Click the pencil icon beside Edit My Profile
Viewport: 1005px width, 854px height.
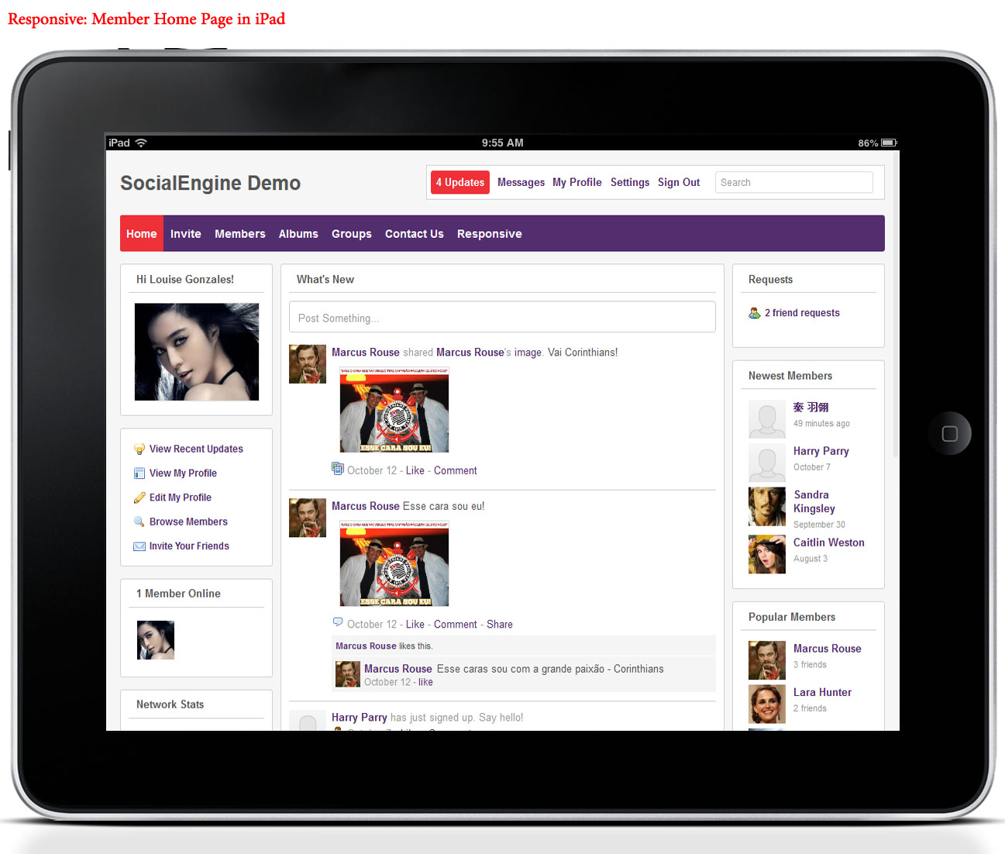pos(139,498)
